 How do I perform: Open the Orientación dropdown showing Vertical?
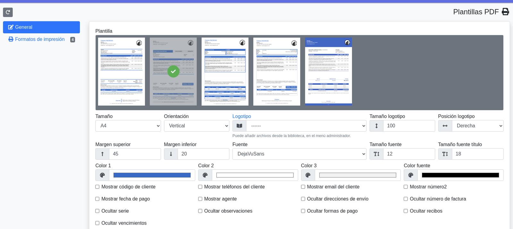pyautogui.click(x=197, y=126)
